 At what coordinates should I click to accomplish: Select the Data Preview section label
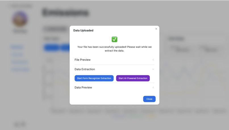pos(83,87)
